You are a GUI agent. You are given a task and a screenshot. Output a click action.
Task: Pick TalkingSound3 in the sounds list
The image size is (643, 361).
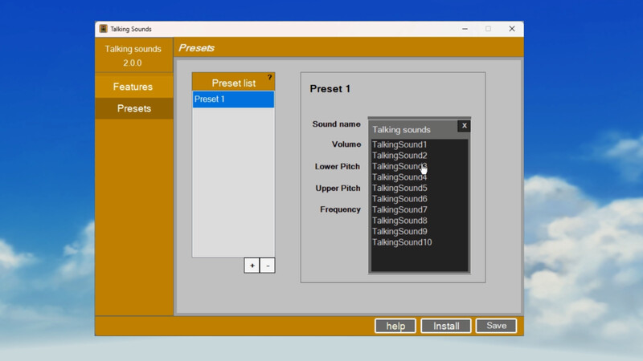coord(399,166)
